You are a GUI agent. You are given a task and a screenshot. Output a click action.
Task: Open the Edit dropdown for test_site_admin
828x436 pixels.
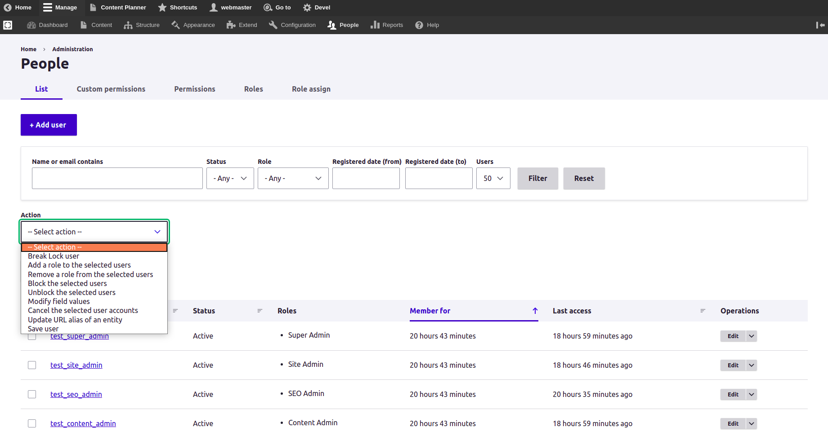pyautogui.click(x=751, y=365)
